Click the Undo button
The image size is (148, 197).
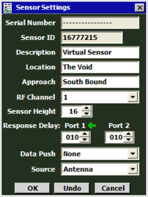tap(72, 188)
